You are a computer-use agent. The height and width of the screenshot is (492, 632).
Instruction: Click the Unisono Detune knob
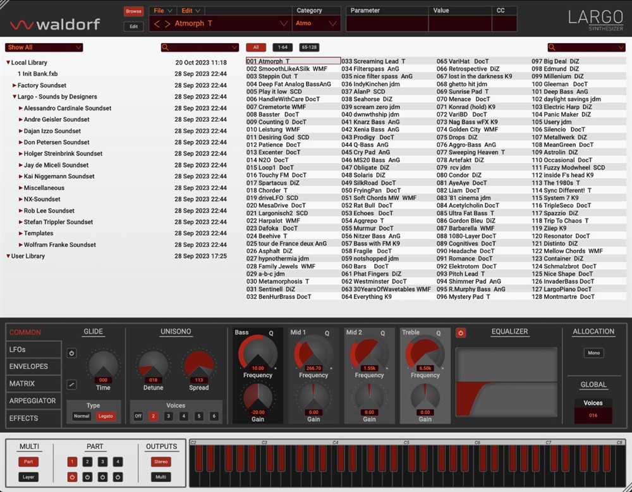coord(153,365)
